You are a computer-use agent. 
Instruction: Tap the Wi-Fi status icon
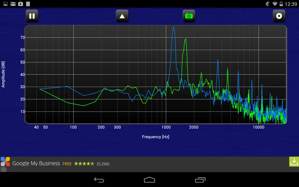pos(275,4)
